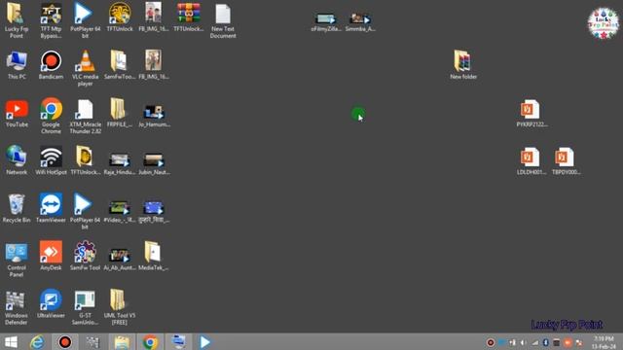
Task: Select the PYKRP2122... file
Action: (531, 114)
